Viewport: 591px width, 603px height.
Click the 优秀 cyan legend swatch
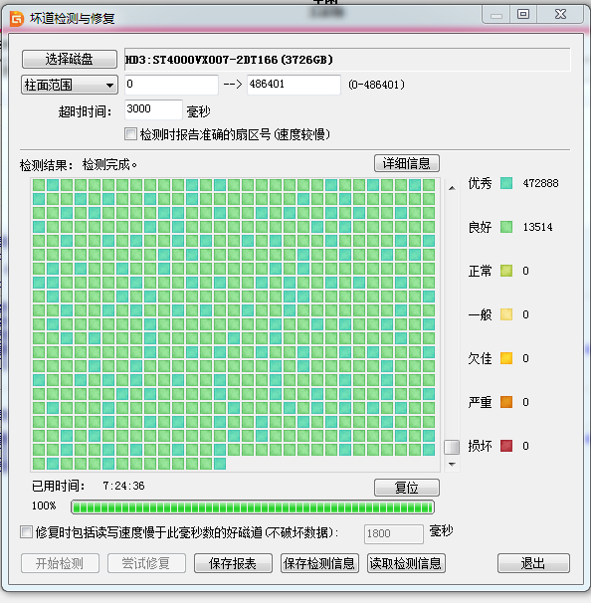tap(506, 183)
